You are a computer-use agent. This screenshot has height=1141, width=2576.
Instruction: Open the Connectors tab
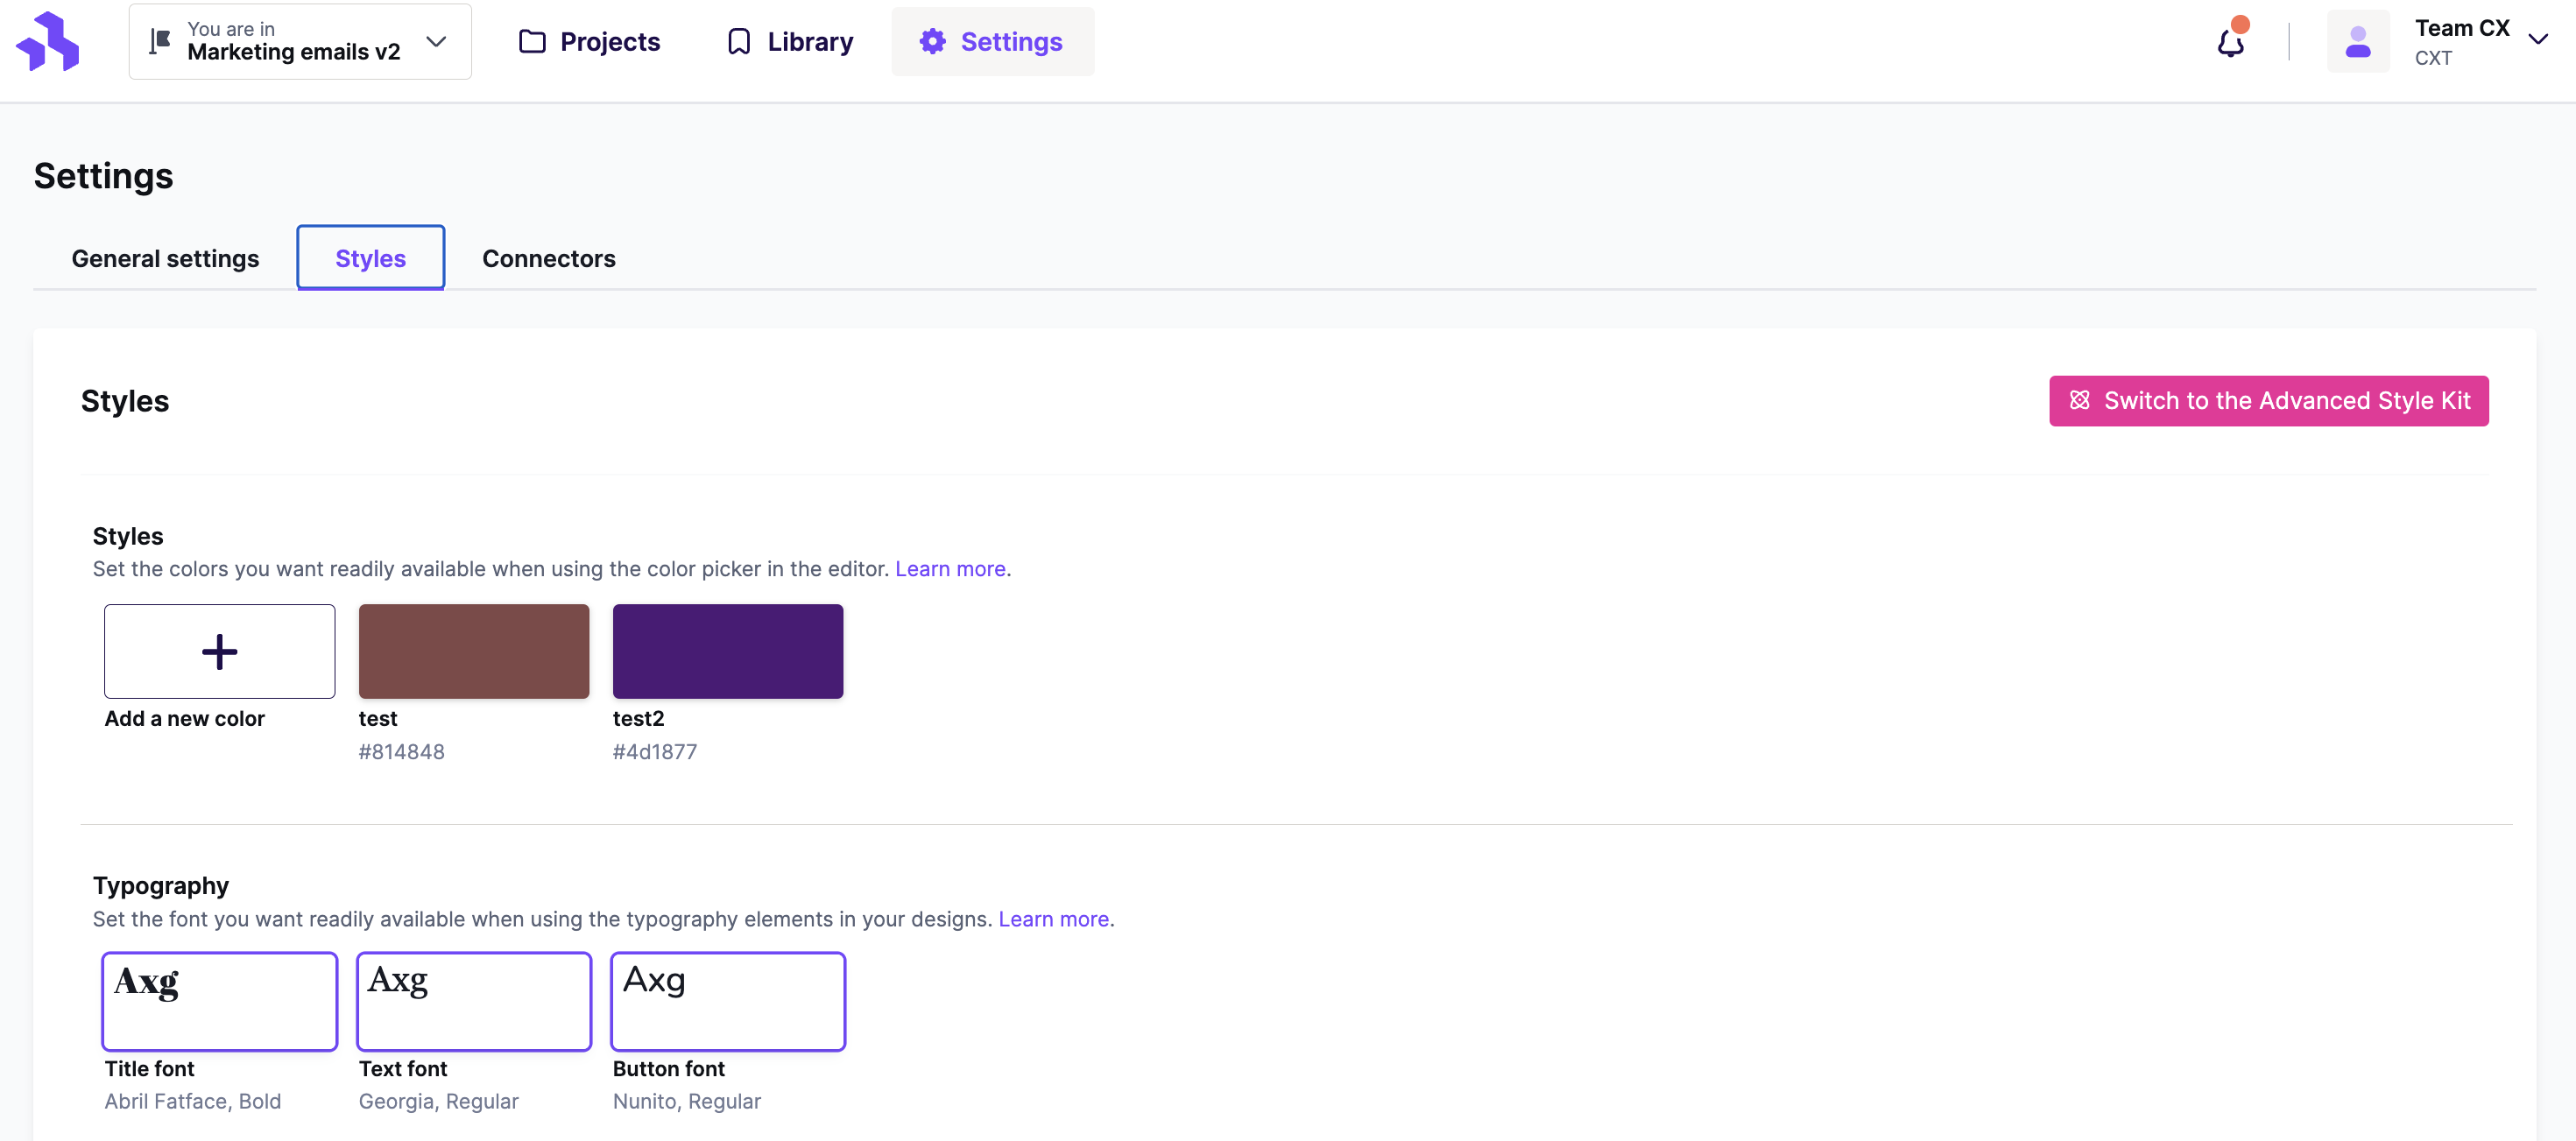(548, 258)
